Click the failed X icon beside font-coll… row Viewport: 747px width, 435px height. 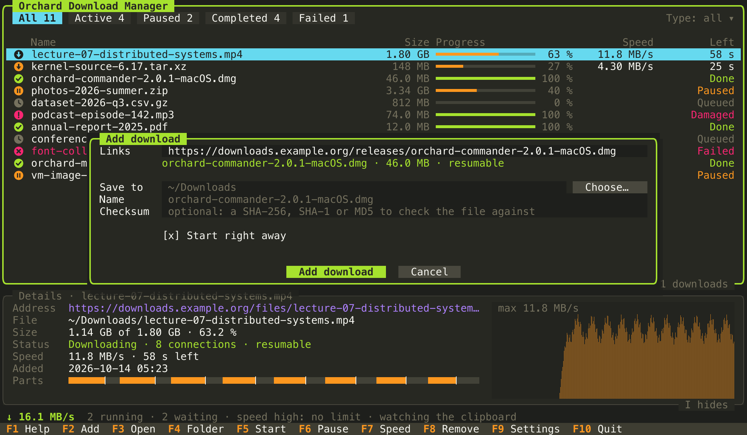coord(19,151)
